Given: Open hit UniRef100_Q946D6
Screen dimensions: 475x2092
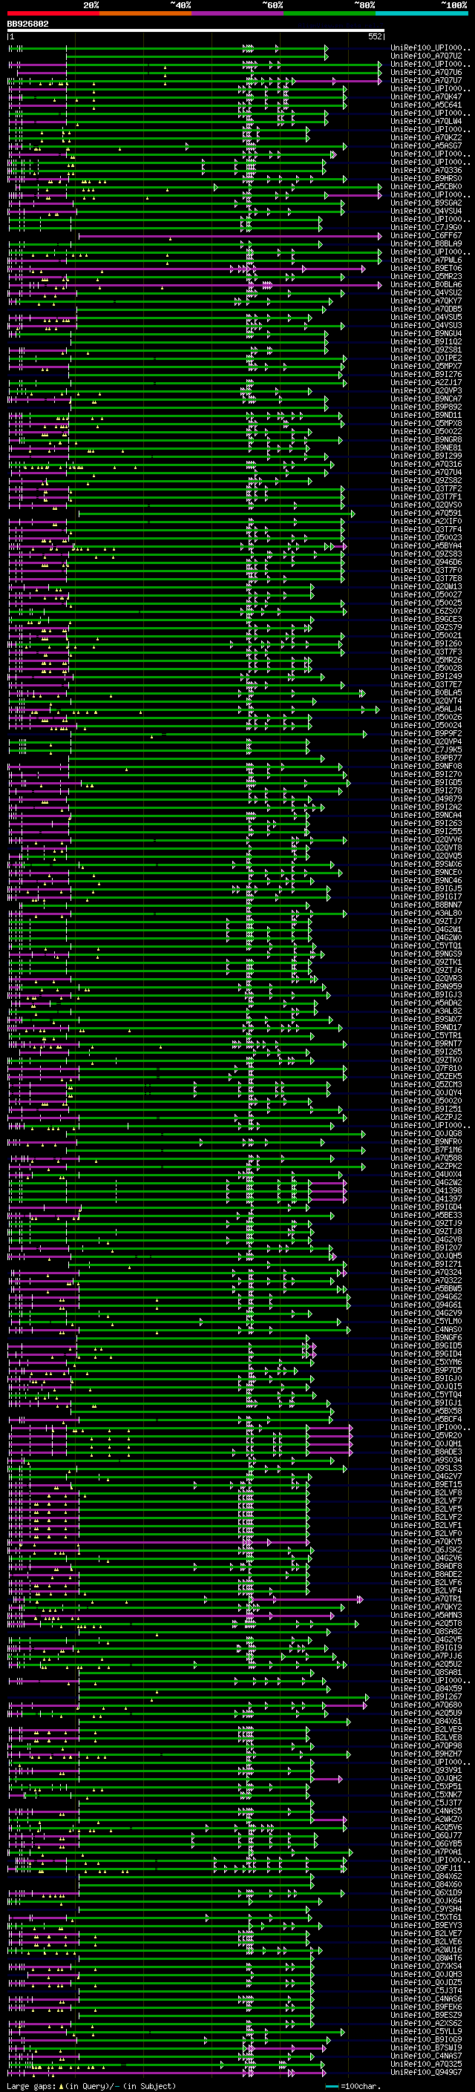Looking at the screenshot, I should coord(426,562).
